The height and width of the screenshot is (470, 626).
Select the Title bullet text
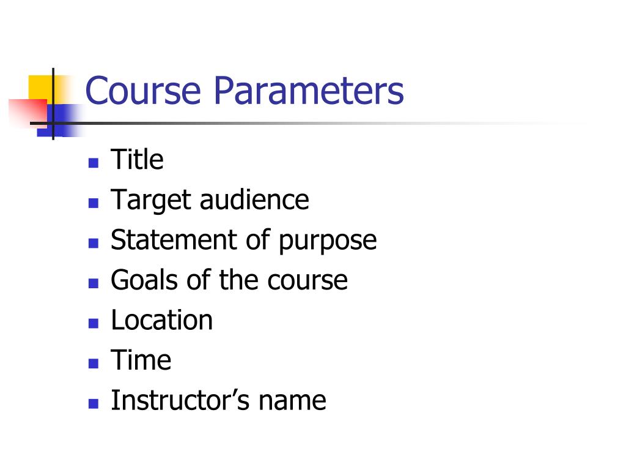pyautogui.click(x=137, y=159)
